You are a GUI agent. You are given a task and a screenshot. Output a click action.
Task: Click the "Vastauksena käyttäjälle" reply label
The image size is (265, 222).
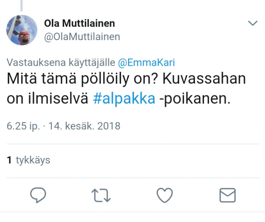(x=61, y=62)
